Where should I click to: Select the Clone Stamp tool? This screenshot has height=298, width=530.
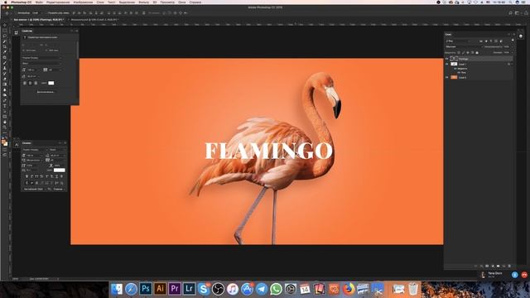(x=5, y=68)
